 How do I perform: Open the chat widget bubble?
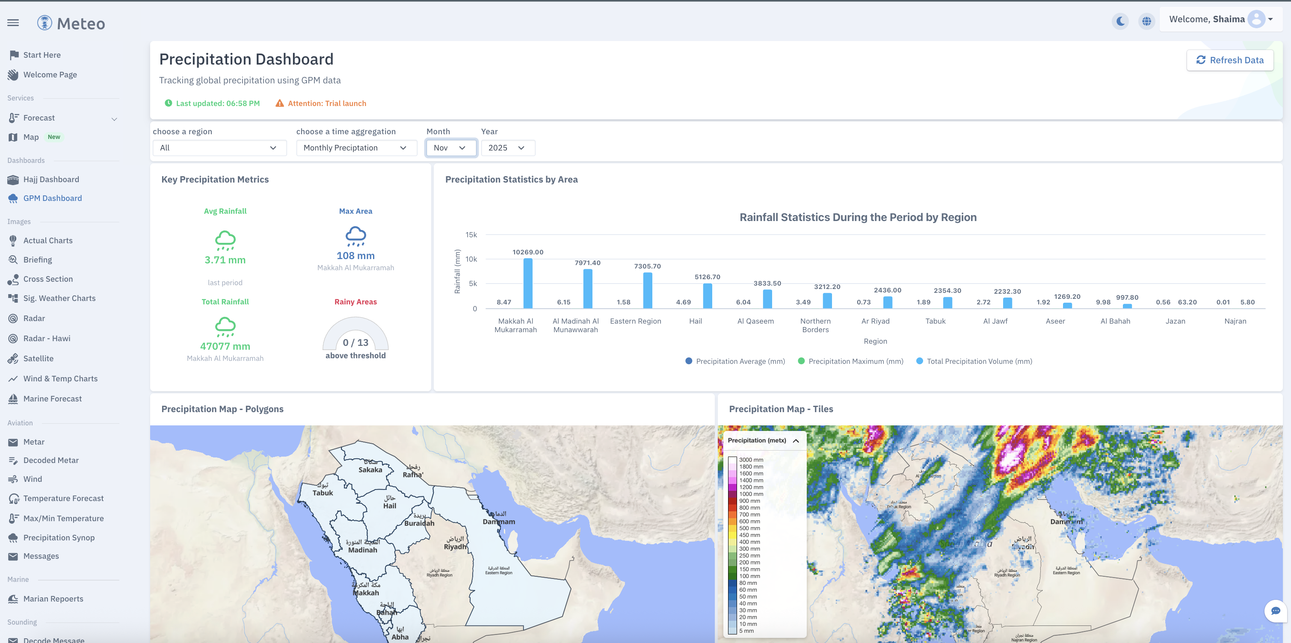pyautogui.click(x=1276, y=611)
